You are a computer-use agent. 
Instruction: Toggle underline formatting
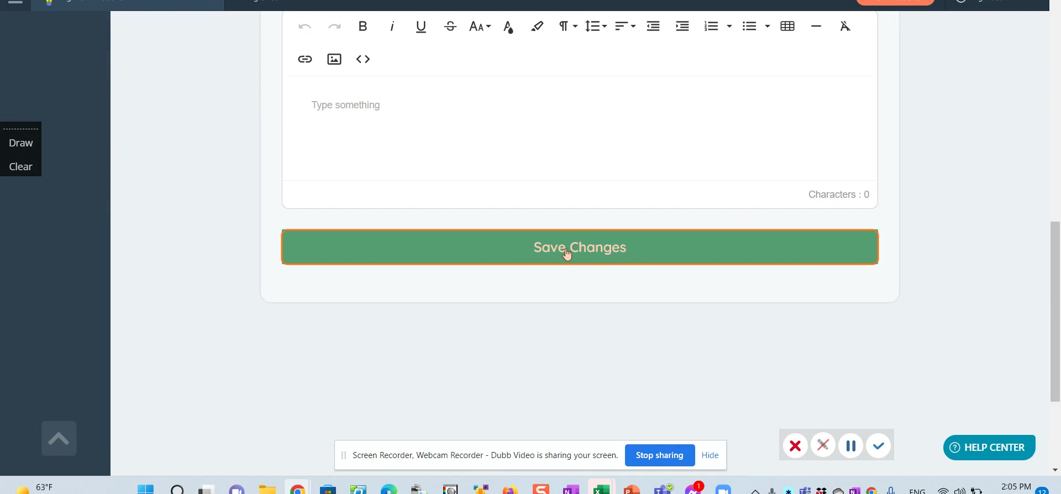coord(421,27)
